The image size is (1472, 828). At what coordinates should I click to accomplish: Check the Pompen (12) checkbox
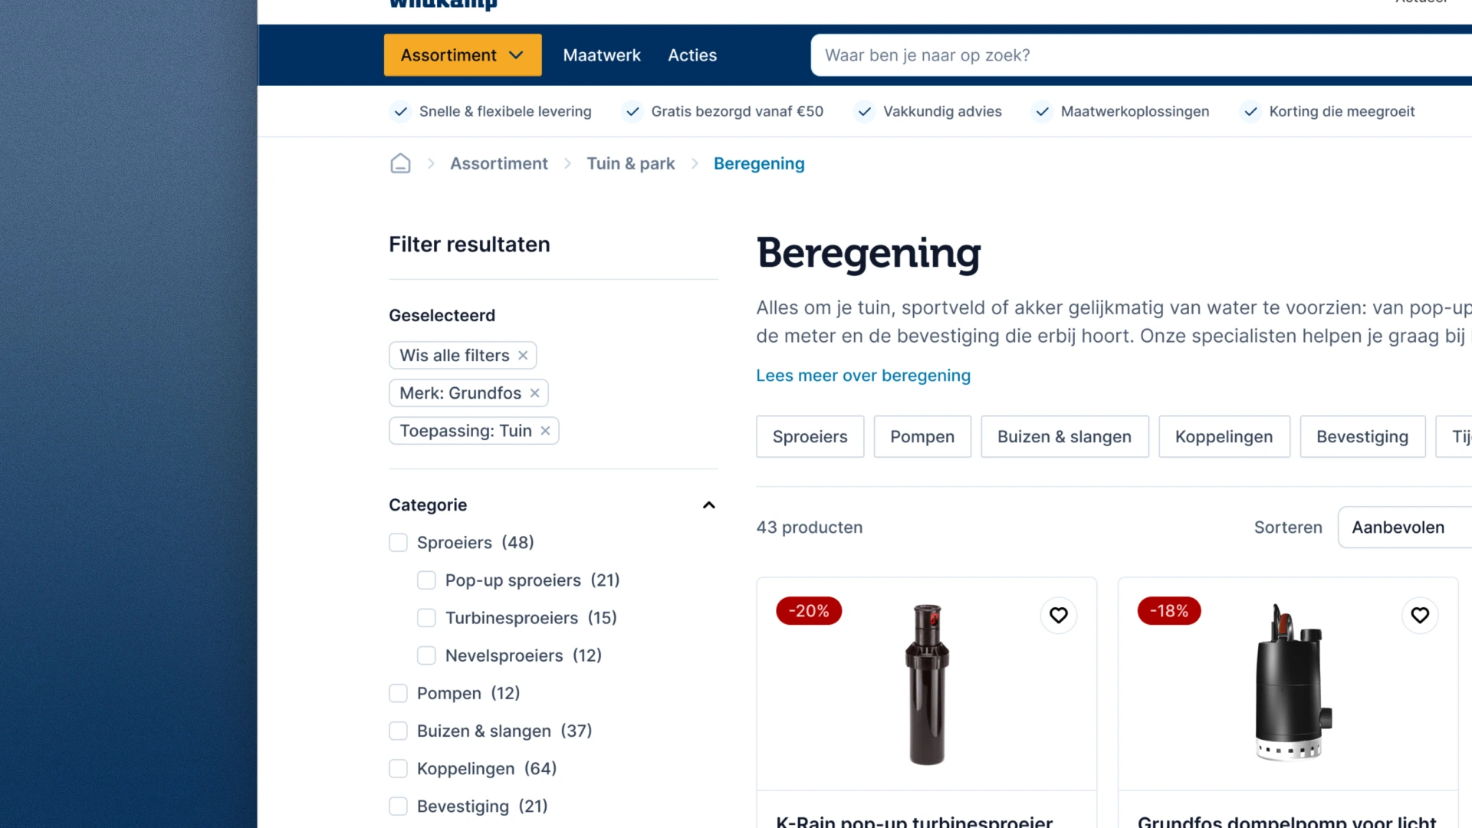point(398,693)
